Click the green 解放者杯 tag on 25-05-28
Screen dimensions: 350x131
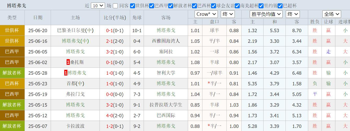[12, 73]
